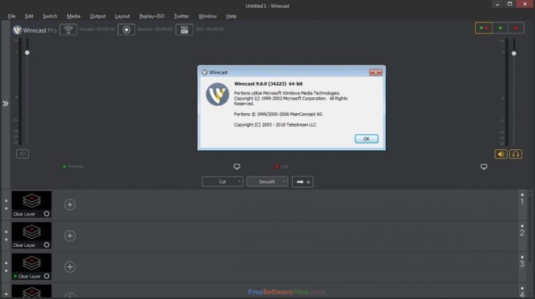
Task: Click the Wirecast 9.0.0 (34223) 64-bit text
Action: coord(268,83)
